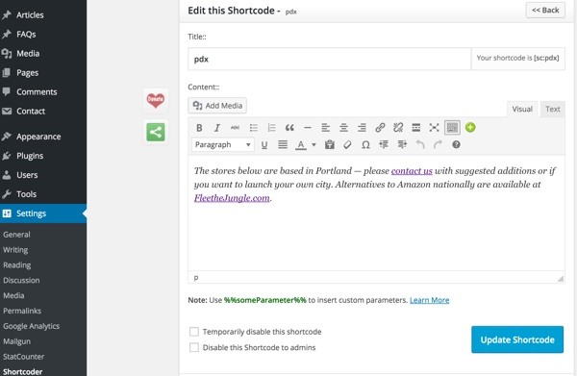Insert Read More tag
Viewport: 577px width, 376px height.
coord(415,128)
